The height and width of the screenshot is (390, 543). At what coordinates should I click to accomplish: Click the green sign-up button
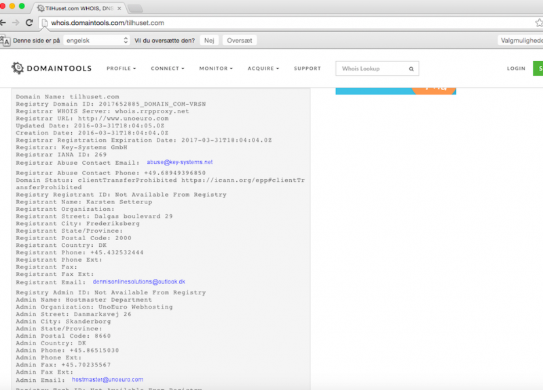(x=538, y=69)
